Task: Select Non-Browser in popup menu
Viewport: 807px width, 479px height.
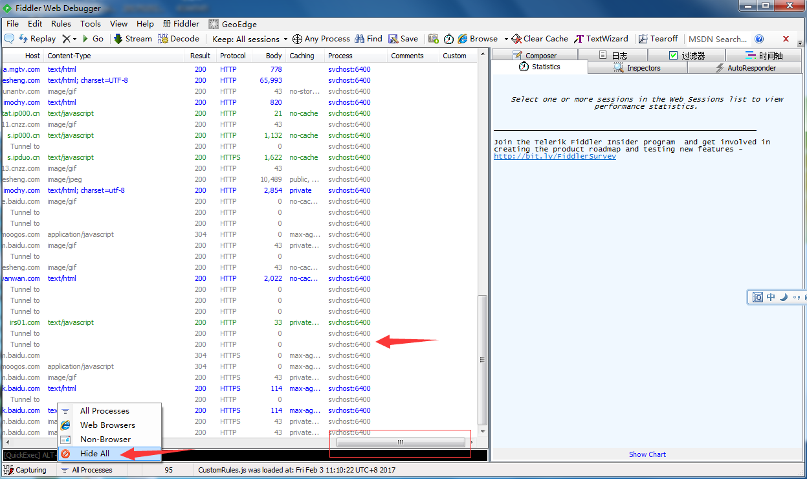Action: pos(109,440)
